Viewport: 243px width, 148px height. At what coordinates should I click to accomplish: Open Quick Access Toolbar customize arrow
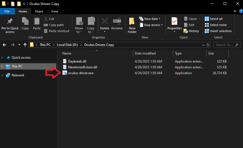coord(24,4)
